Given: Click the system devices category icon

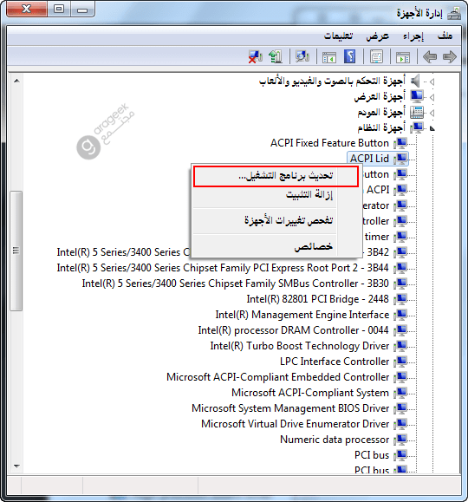Looking at the screenshot, I should tap(417, 127).
